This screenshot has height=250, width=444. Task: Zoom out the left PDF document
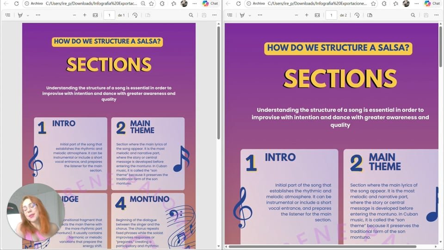pyautogui.click(x=74, y=15)
